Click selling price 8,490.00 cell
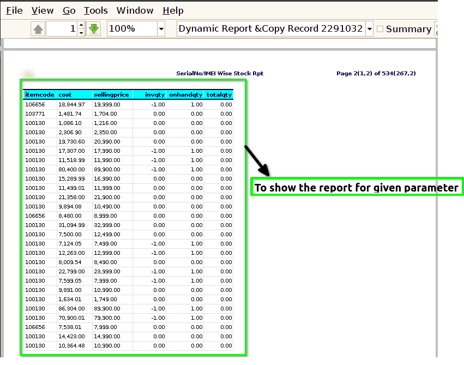This screenshot has height=365, width=464. [x=105, y=262]
